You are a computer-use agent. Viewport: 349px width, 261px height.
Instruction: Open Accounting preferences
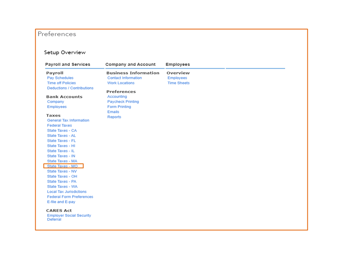pos(117,97)
